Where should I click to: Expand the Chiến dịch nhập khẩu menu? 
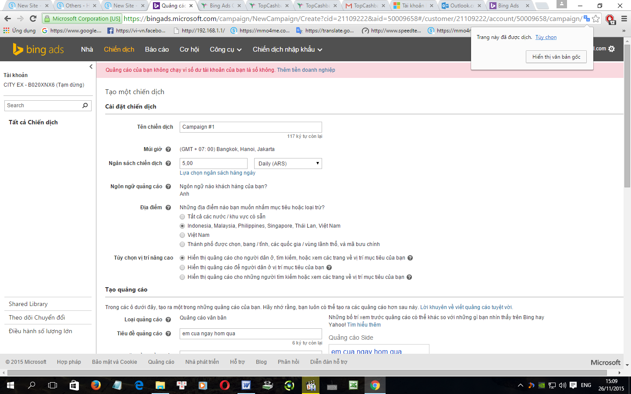287,49
